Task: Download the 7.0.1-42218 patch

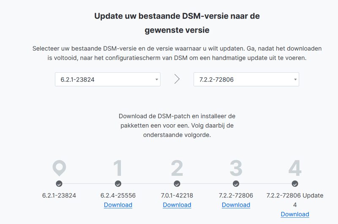Action: 177,205
